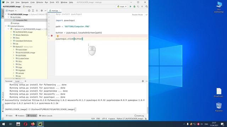This screenshot has width=227, height=127.
Task: Expand the Extended Definitions node
Action: 11,41
